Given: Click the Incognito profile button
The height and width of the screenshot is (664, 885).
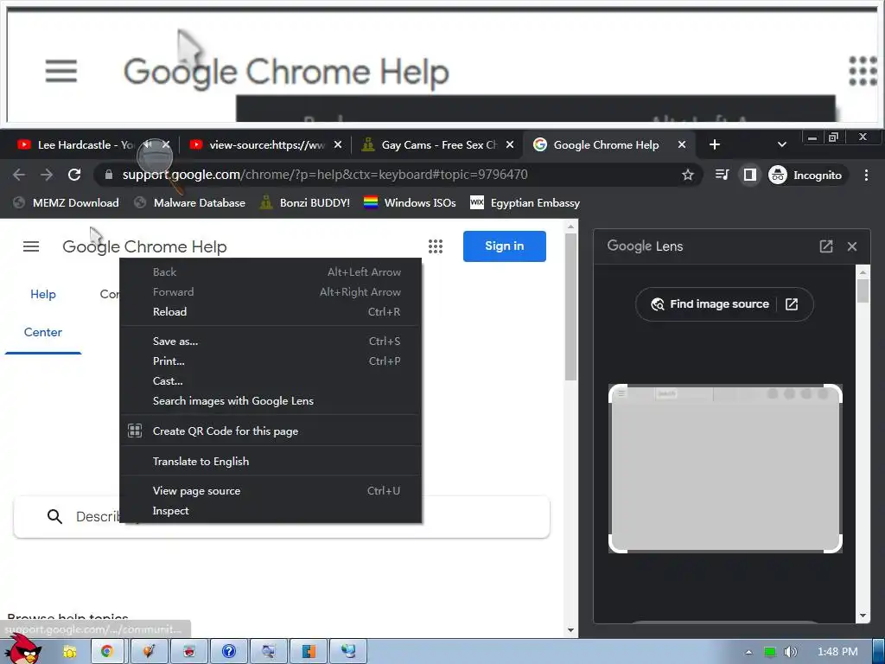Looking at the screenshot, I should (805, 175).
